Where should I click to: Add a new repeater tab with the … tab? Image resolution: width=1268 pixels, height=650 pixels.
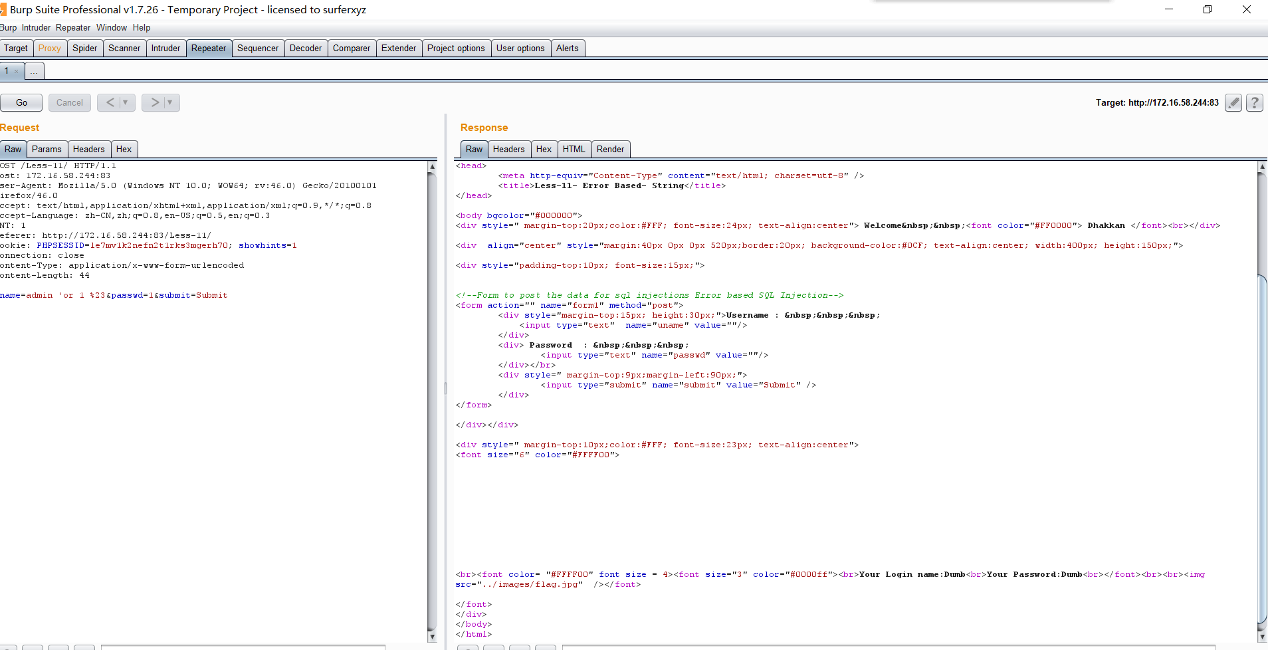(x=34, y=71)
